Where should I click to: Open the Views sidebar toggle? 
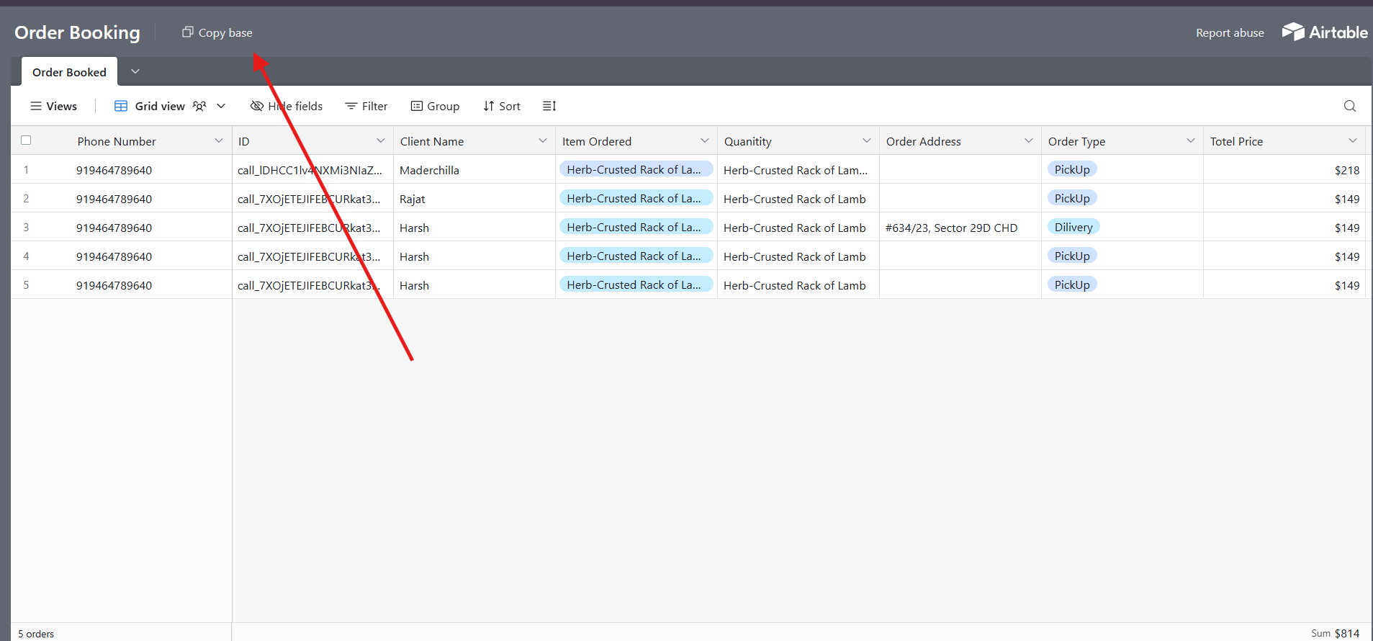(53, 106)
